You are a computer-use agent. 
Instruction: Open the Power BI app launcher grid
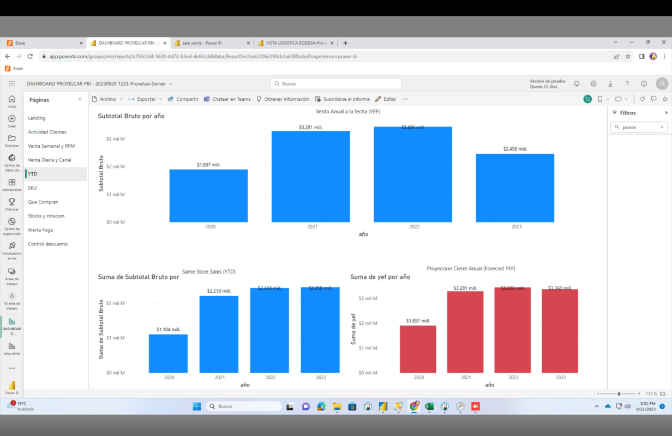pyautogui.click(x=12, y=84)
